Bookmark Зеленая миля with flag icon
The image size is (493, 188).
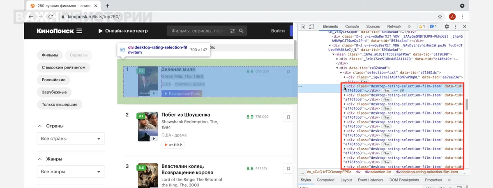[x=288, y=71]
